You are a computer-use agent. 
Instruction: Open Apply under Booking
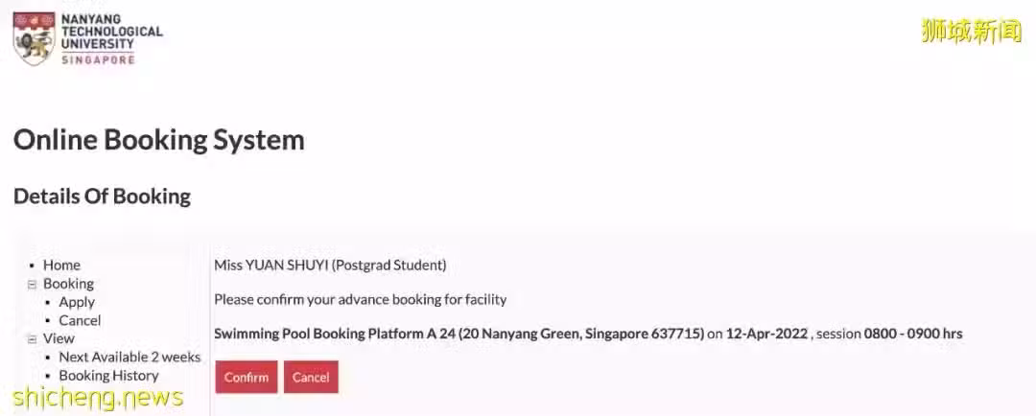(x=77, y=302)
